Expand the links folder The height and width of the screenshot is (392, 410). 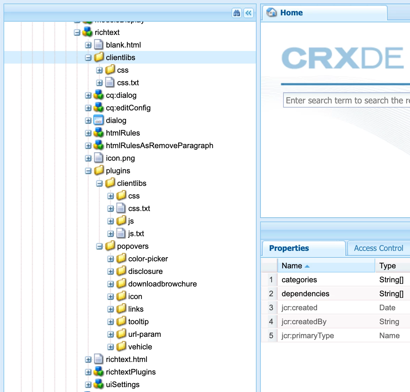coord(111,309)
